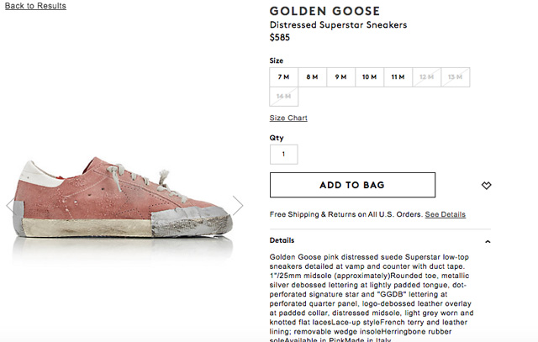The width and height of the screenshot is (538, 342).
Task: Open the Size Chart link
Action: 288,118
